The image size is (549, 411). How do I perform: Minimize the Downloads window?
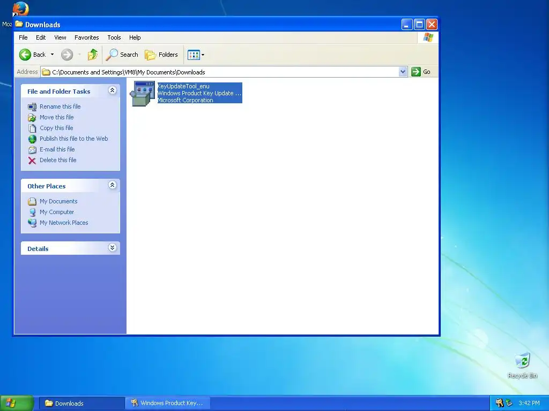click(x=406, y=25)
